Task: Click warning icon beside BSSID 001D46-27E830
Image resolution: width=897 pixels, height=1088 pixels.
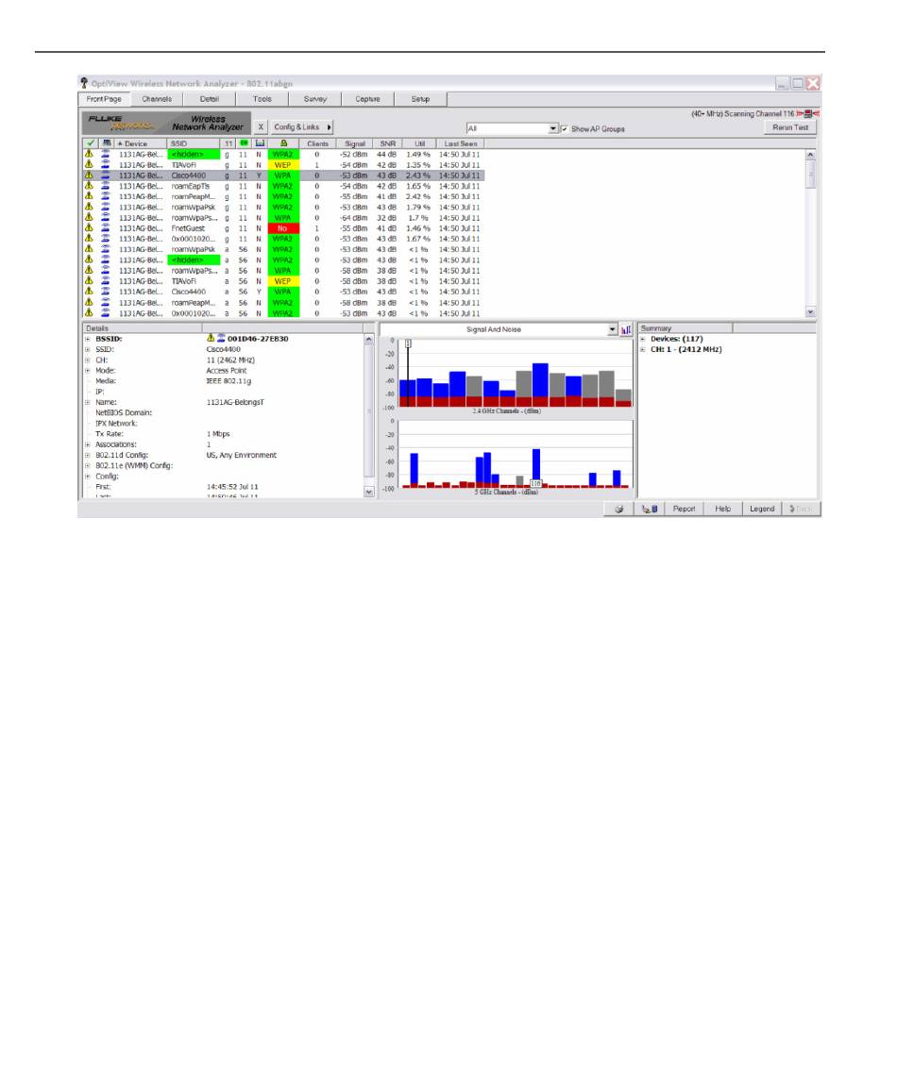Action: pos(211,338)
